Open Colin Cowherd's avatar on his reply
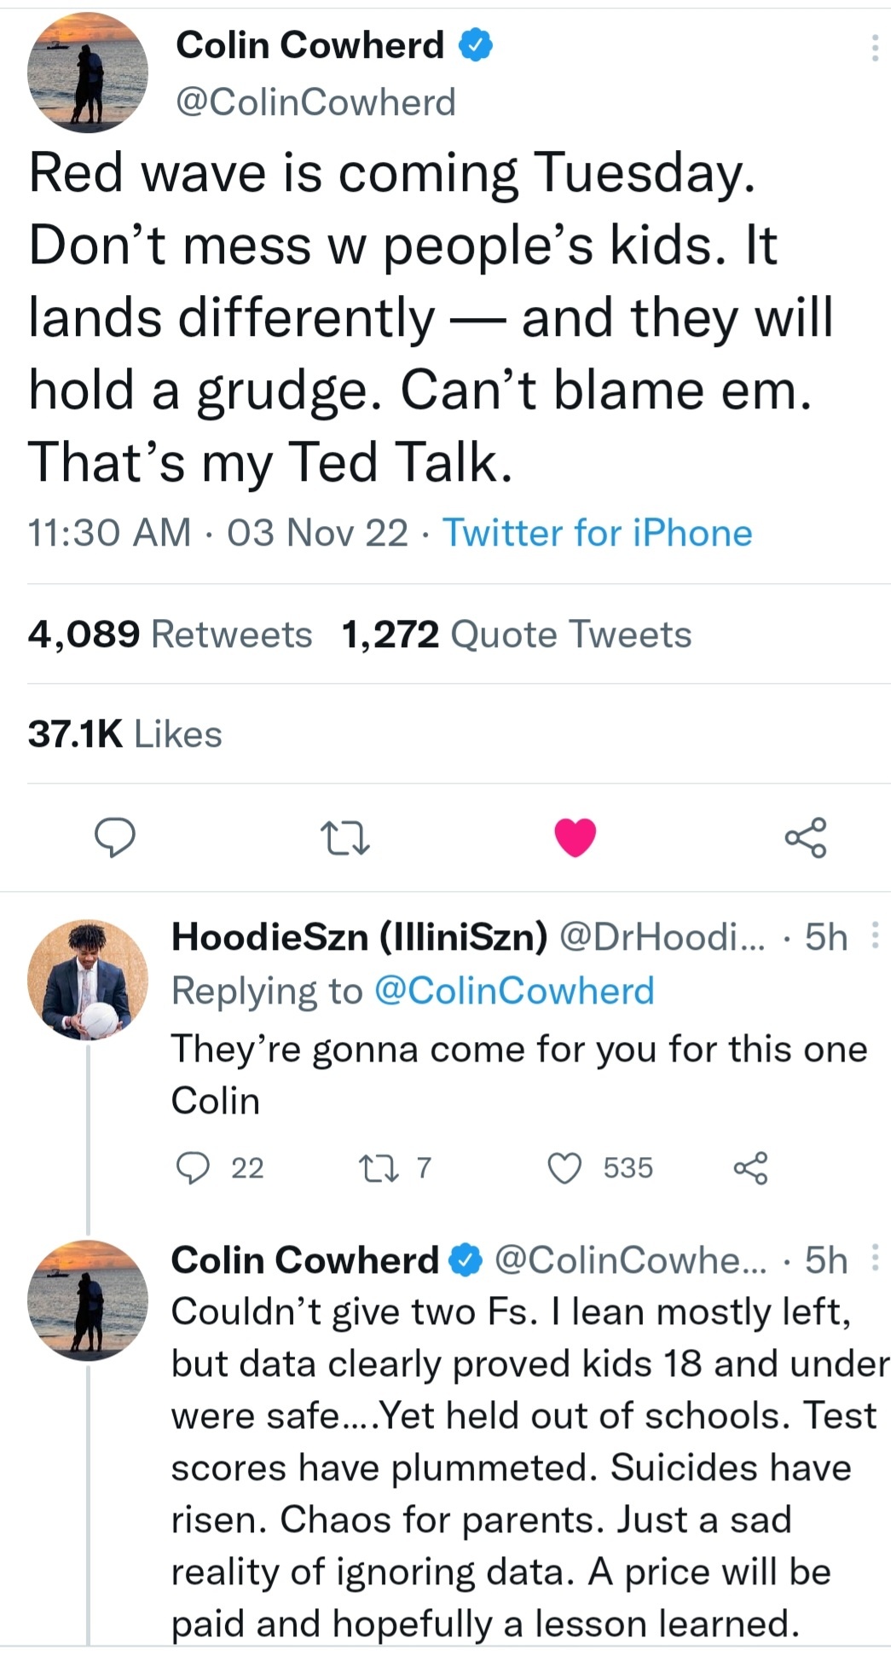Viewport: 891px width, 1667px height. (88, 1300)
